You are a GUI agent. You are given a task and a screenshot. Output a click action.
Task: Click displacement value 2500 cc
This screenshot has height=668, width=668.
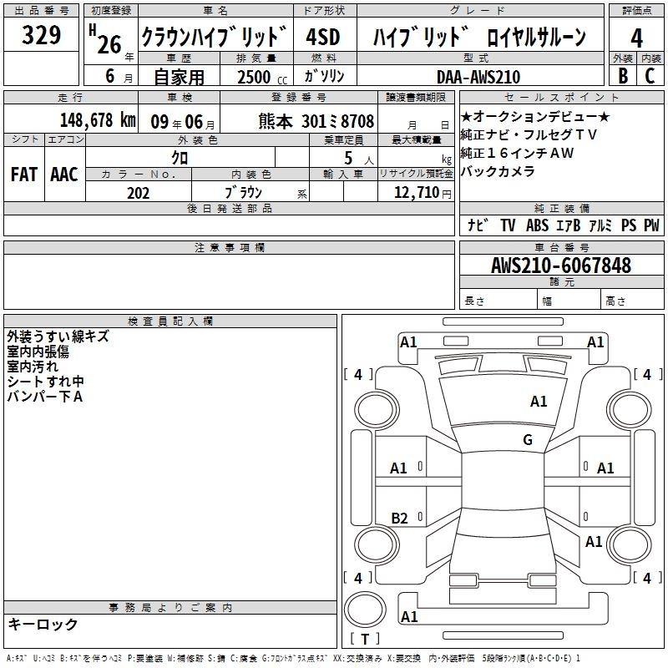[x=262, y=77]
